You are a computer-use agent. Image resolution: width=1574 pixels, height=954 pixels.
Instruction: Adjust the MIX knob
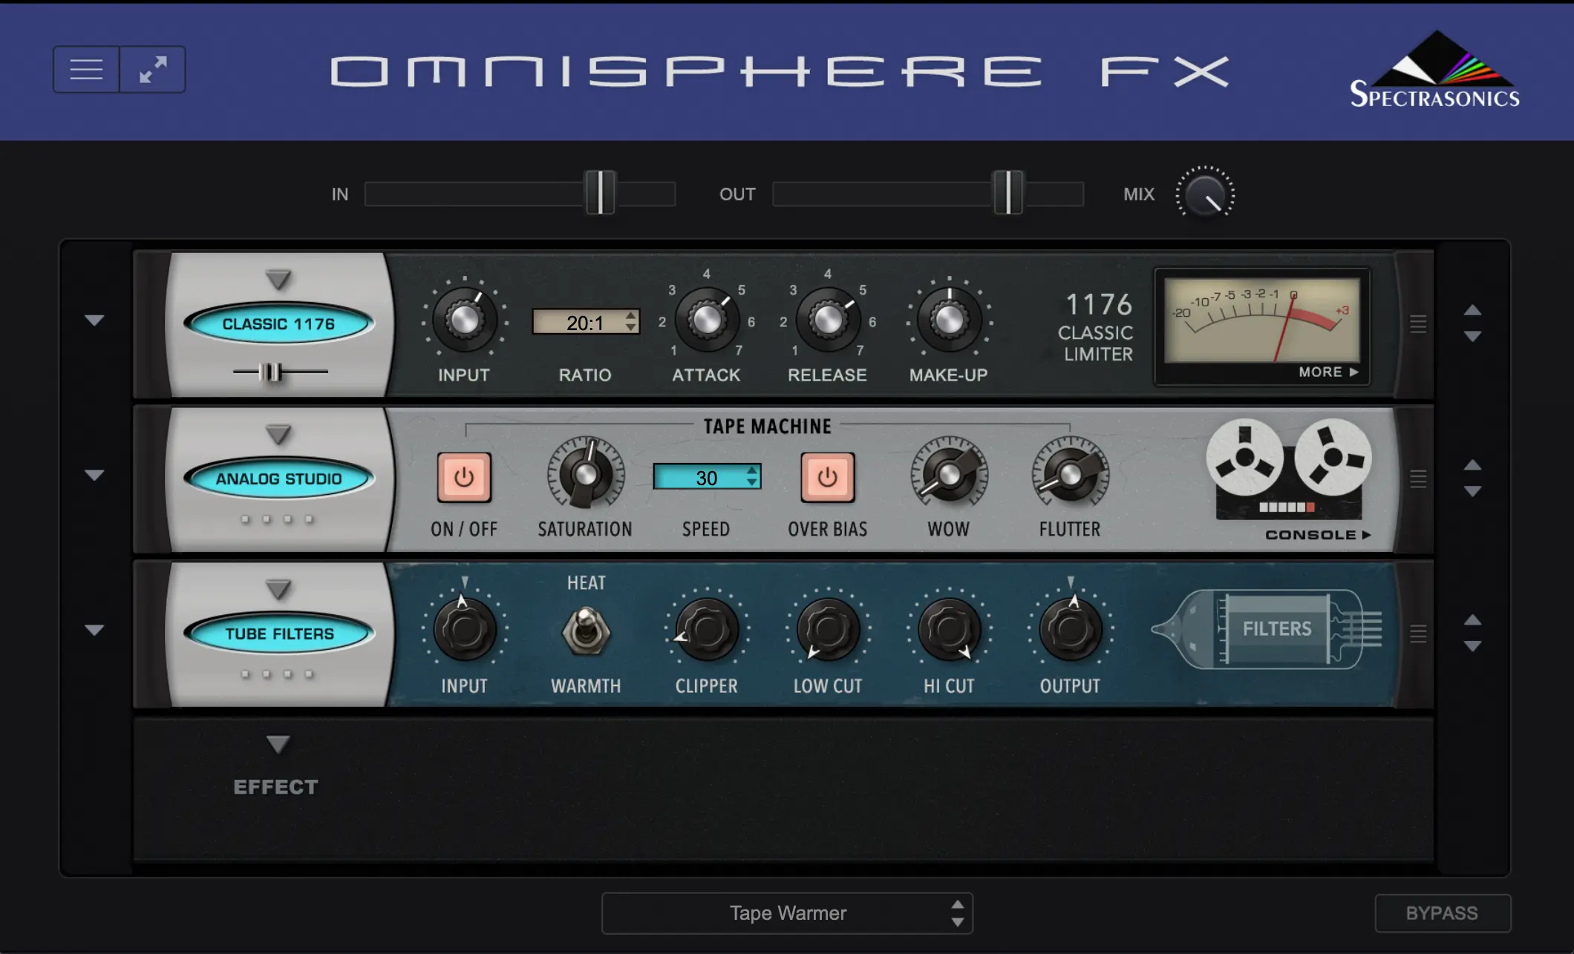point(1206,194)
